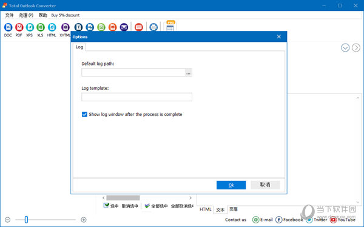Click Buy 5% discount menu item
This screenshot has height=227, width=364.
point(66,15)
